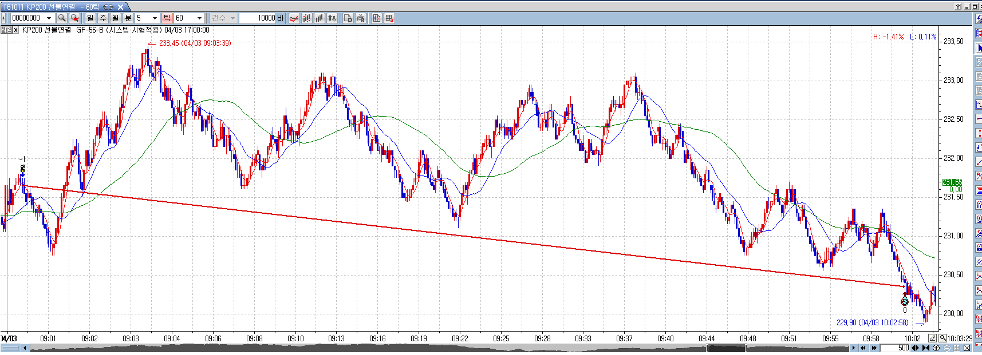
Task: Switch chart to 일 (daily) period
Action: coord(90,18)
